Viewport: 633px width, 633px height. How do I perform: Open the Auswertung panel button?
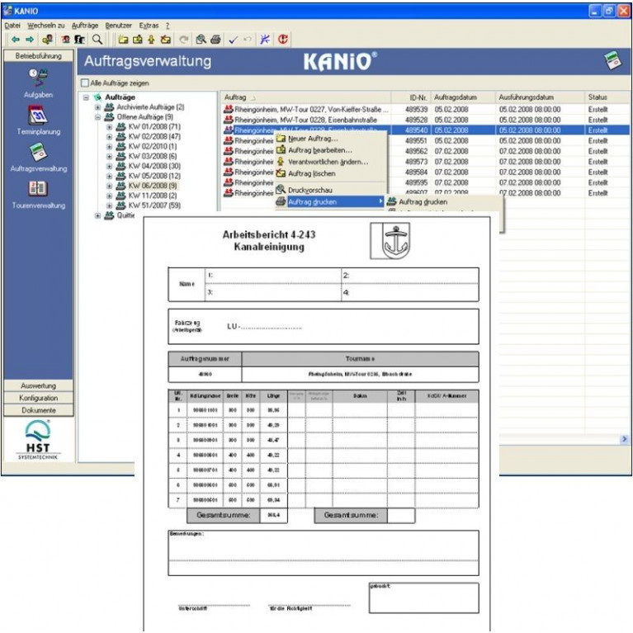(38, 385)
